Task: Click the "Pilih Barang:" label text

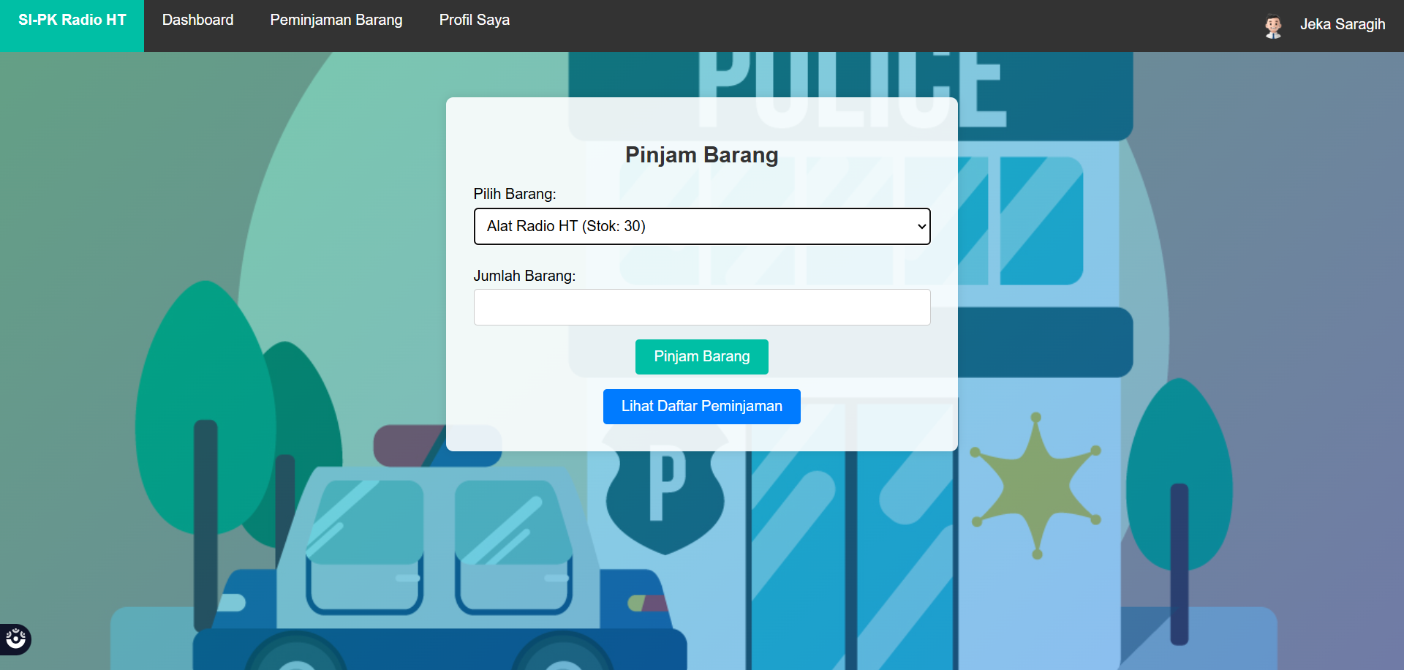Action: click(515, 194)
